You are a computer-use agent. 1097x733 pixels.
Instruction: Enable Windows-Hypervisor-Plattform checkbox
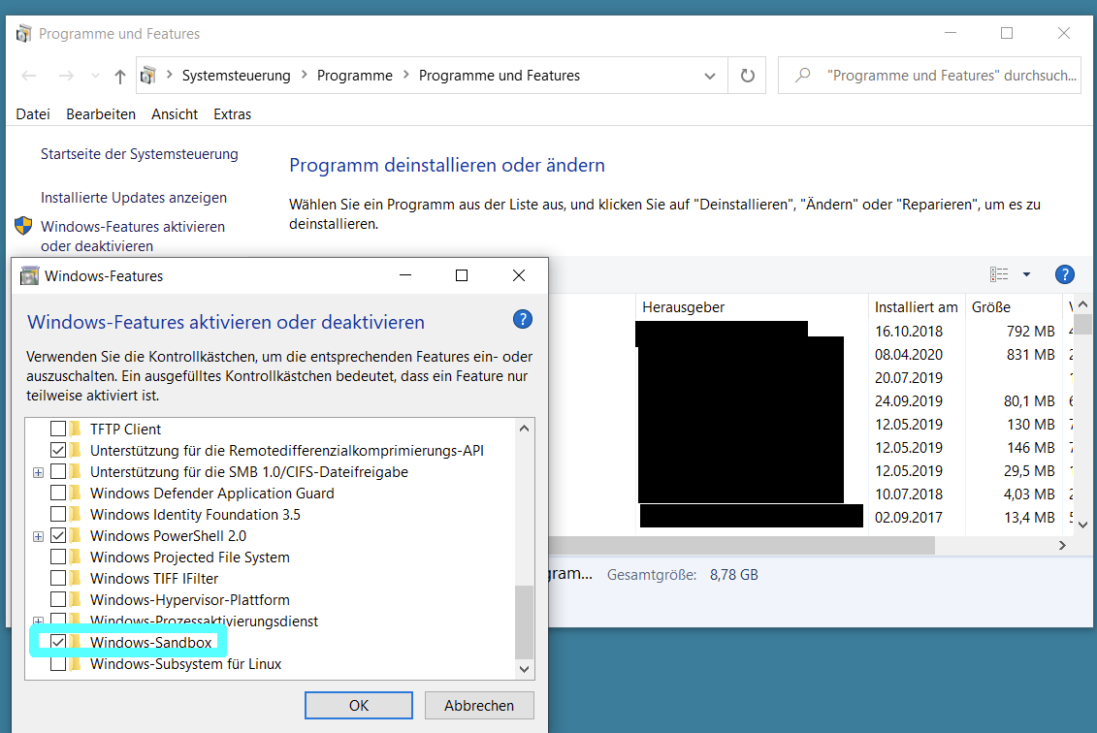coord(58,599)
